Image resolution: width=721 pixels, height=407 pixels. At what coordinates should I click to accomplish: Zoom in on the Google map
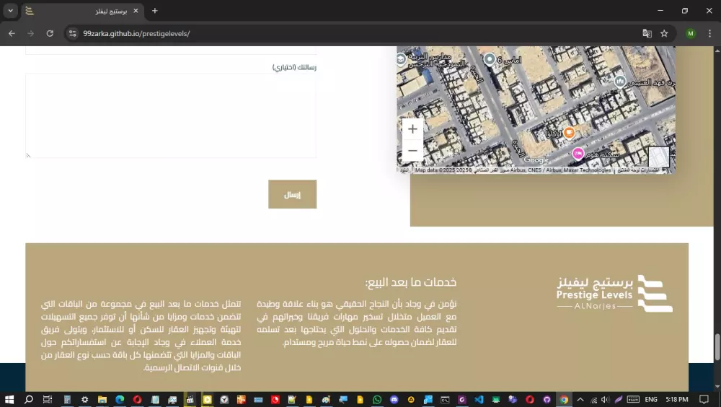pyautogui.click(x=412, y=129)
